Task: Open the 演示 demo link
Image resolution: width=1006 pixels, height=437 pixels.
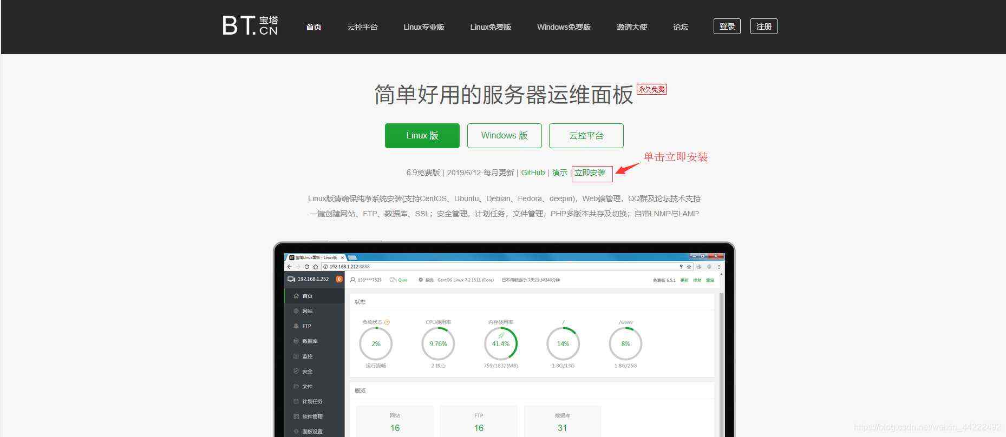Action: click(x=560, y=173)
